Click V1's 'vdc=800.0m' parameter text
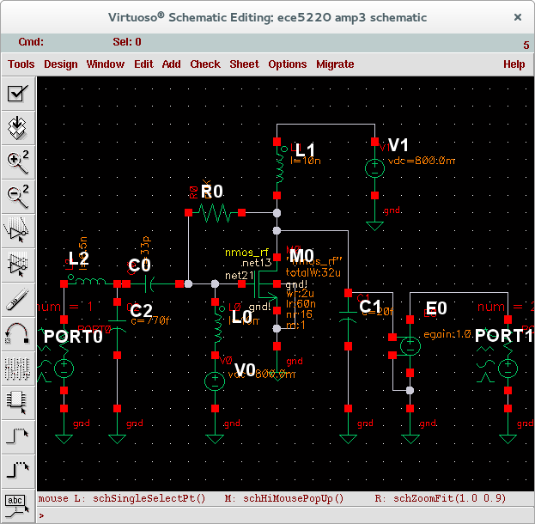The width and height of the screenshot is (535, 524). point(422,161)
